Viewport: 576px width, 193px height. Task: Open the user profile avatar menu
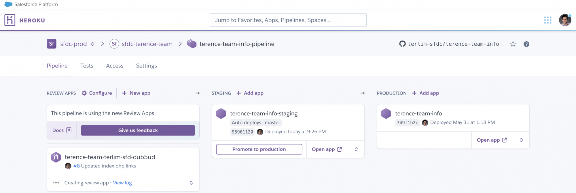point(565,20)
